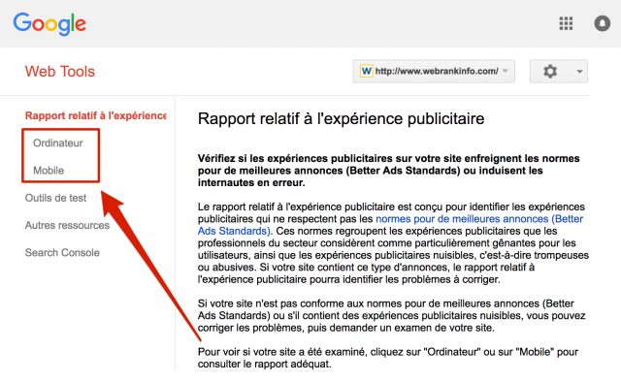Open the notifications bell icon
The width and height of the screenshot is (621, 382).
coord(602,23)
